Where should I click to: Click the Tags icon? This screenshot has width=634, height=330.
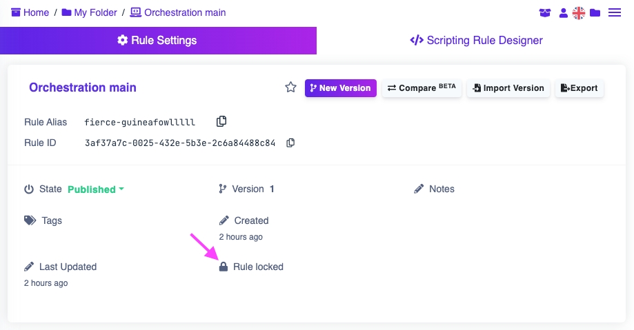pos(30,220)
